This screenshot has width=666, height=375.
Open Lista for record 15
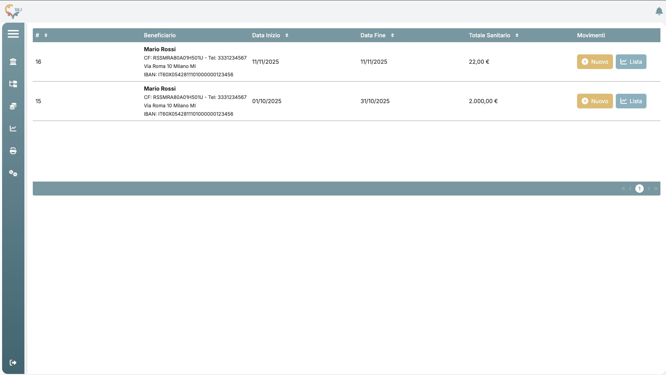631,101
